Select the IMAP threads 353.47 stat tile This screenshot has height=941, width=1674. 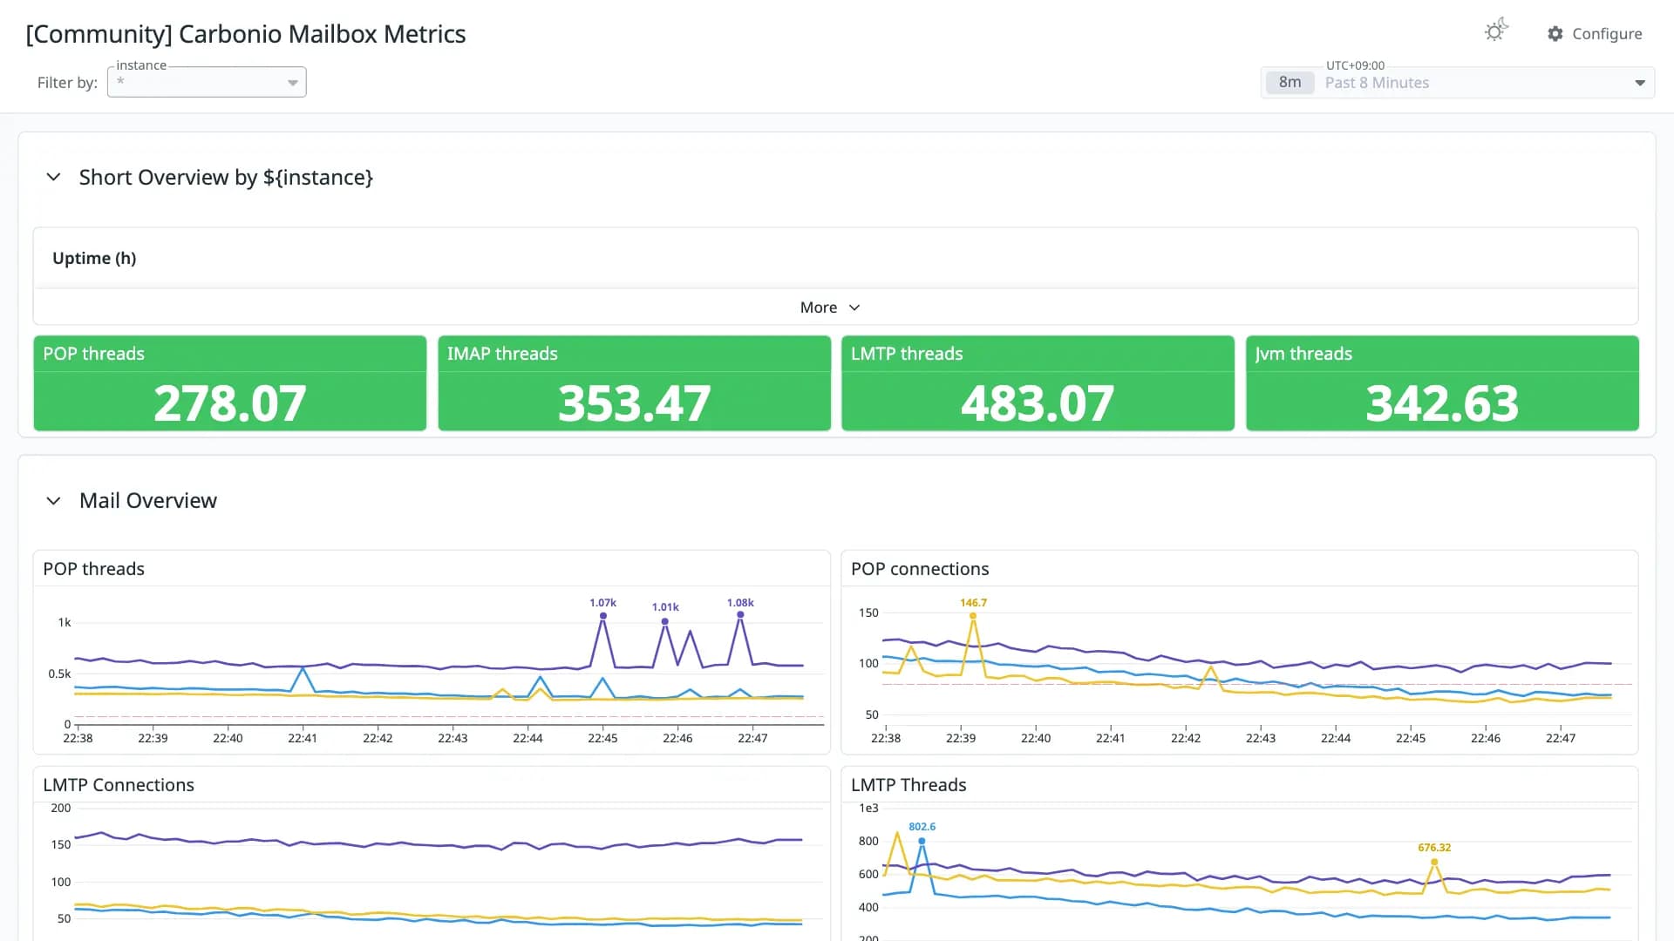tap(634, 383)
